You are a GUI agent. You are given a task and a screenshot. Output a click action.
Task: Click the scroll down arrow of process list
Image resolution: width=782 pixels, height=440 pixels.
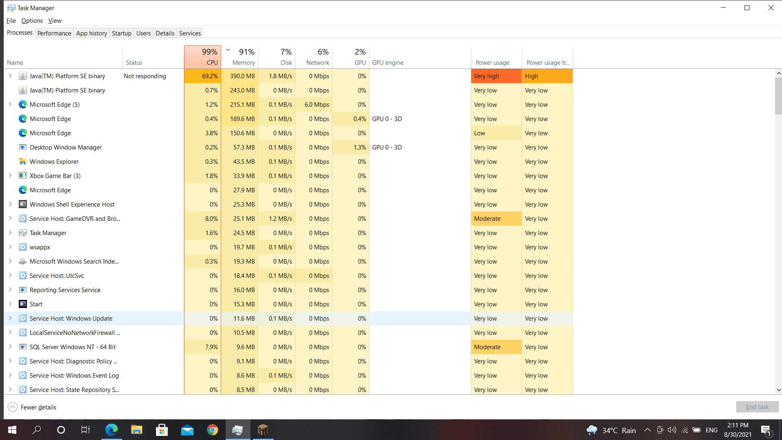click(778, 390)
